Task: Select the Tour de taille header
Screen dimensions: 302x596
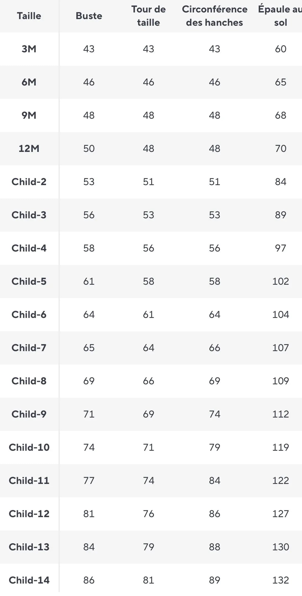Action: tap(149, 16)
